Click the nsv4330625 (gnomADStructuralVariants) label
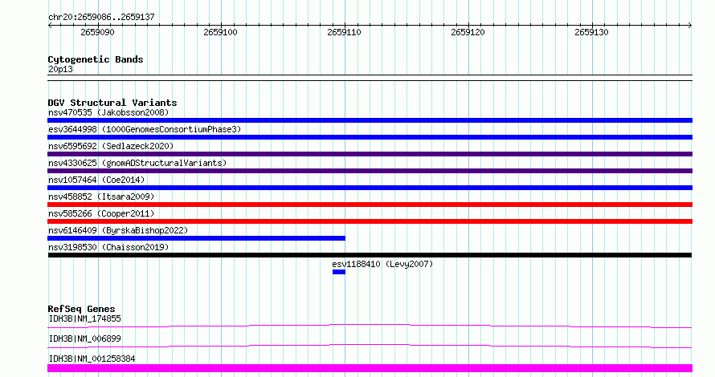This screenshot has height=377, width=715. (137, 163)
